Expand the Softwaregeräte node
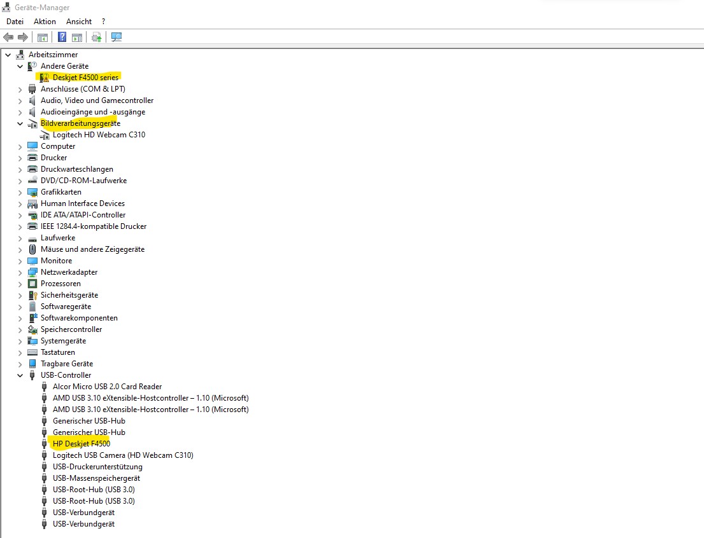Image resolution: width=704 pixels, height=538 pixels. coord(20,307)
